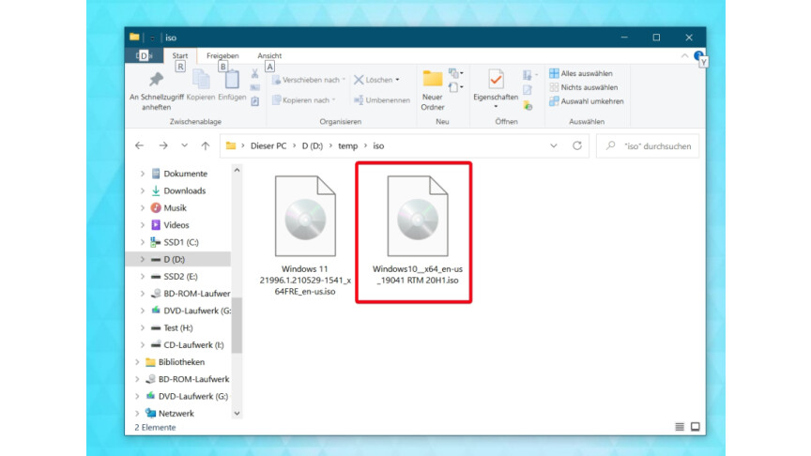The height and width of the screenshot is (456, 811).
Task: Select the Windows10 x64 ISO file
Action: (x=418, y=230)
